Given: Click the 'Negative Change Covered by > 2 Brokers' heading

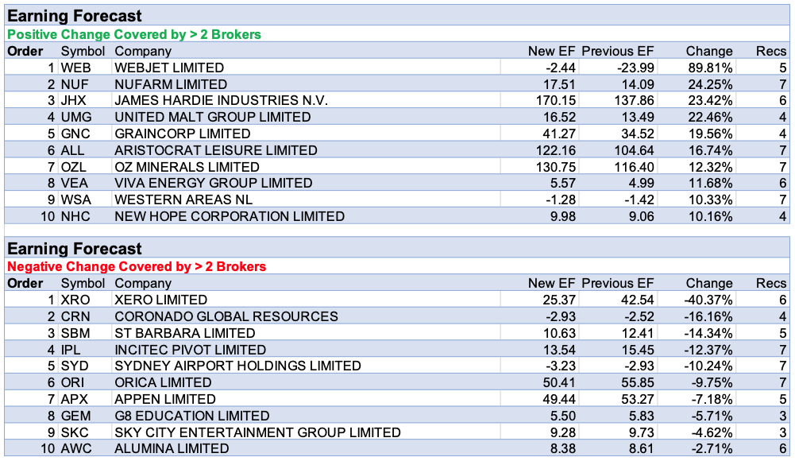Looking at the screenshot, I should pyautogui.click(x=137, y=266).
